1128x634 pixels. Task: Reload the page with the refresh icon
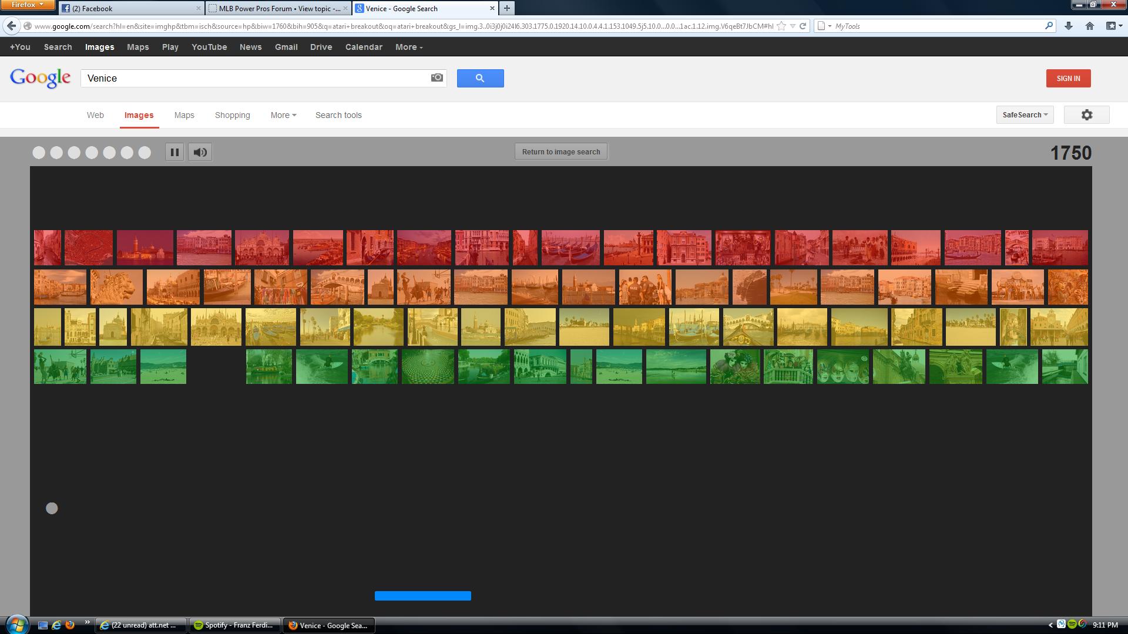click(803, 26)
